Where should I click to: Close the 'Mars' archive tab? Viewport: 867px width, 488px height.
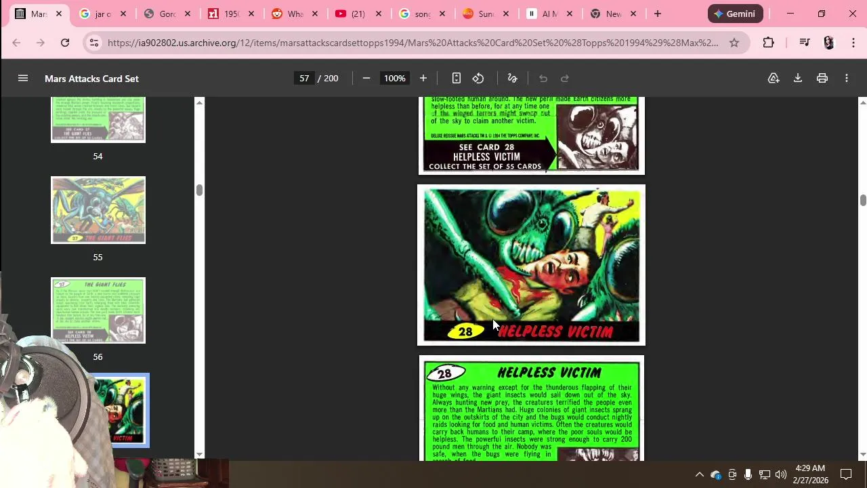59,14
